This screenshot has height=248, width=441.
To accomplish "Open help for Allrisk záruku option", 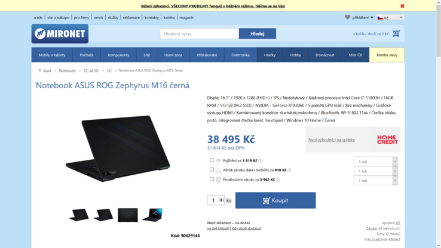I will coord(289,170).
